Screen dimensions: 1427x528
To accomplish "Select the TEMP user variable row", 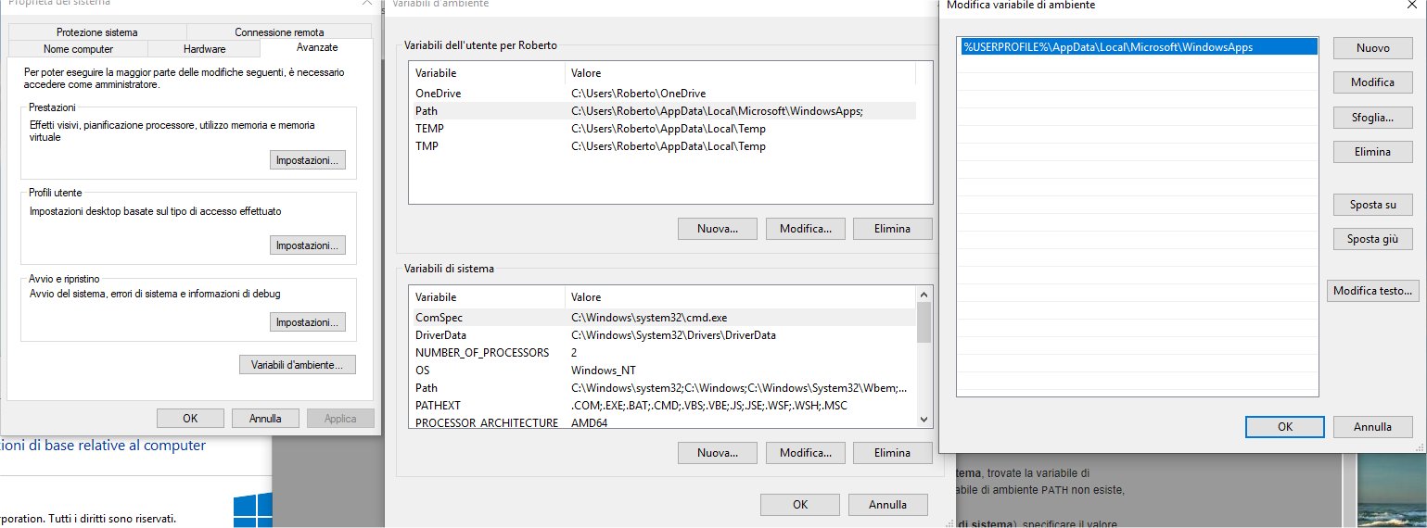I will click(662, 129).
